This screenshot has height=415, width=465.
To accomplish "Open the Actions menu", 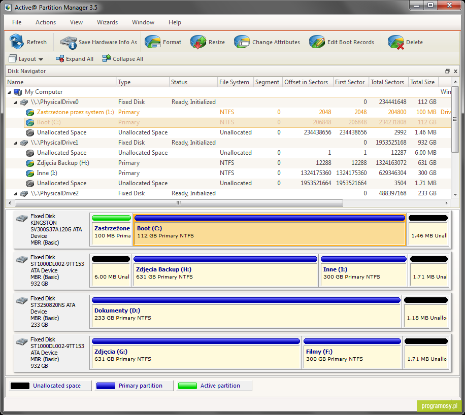I will coord(46,22).
